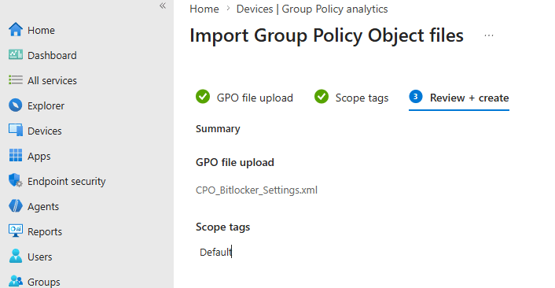
Task: Click the Apps grid icon
Action: pos(16,156)
